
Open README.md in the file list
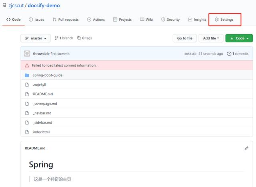(43, 94)
